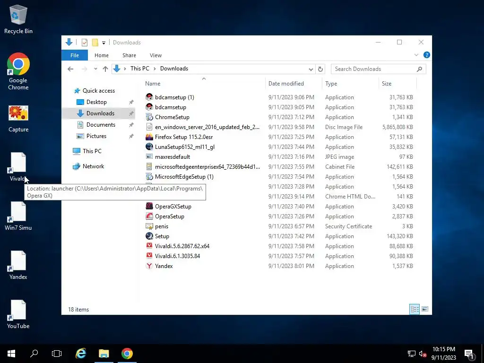This screenshot has width=484, height=363.
Task: Select the Setup application file
Action: (x=162, y=236)
